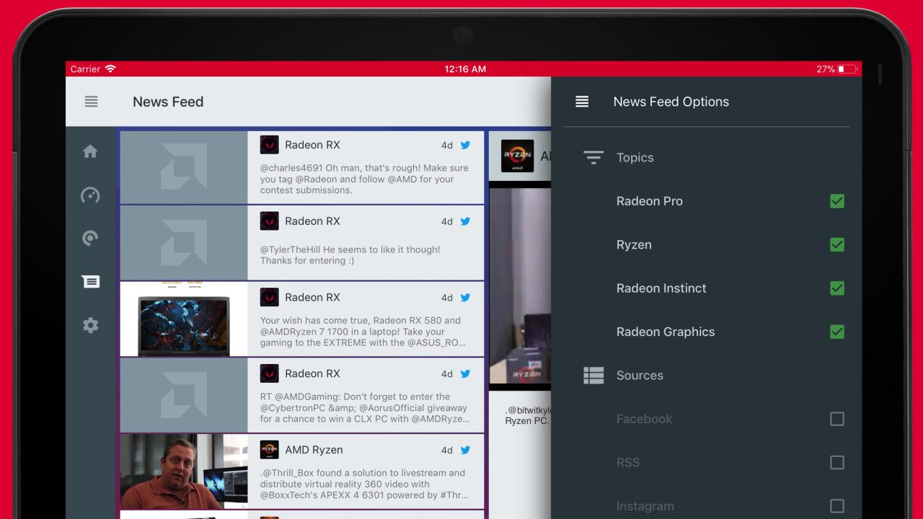Click the 'Sources' section heading
The height and width of the screenshot is (519, 923).
[640, 376]
